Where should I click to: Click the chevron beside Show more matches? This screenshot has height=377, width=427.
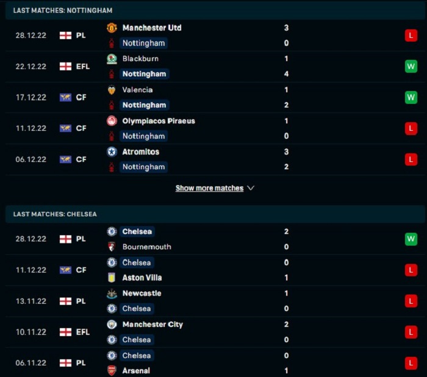click(x=251, y=188)
